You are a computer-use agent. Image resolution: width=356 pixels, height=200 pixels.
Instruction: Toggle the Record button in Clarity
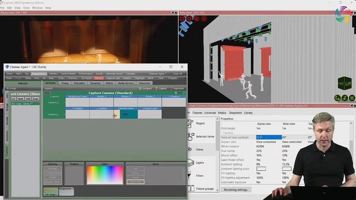pos(99,78)
